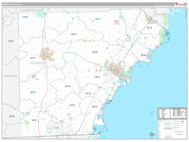Click ZIP code 49229 label
The height and width of the screenshot is (142, 189).
(x=11, y=41)
